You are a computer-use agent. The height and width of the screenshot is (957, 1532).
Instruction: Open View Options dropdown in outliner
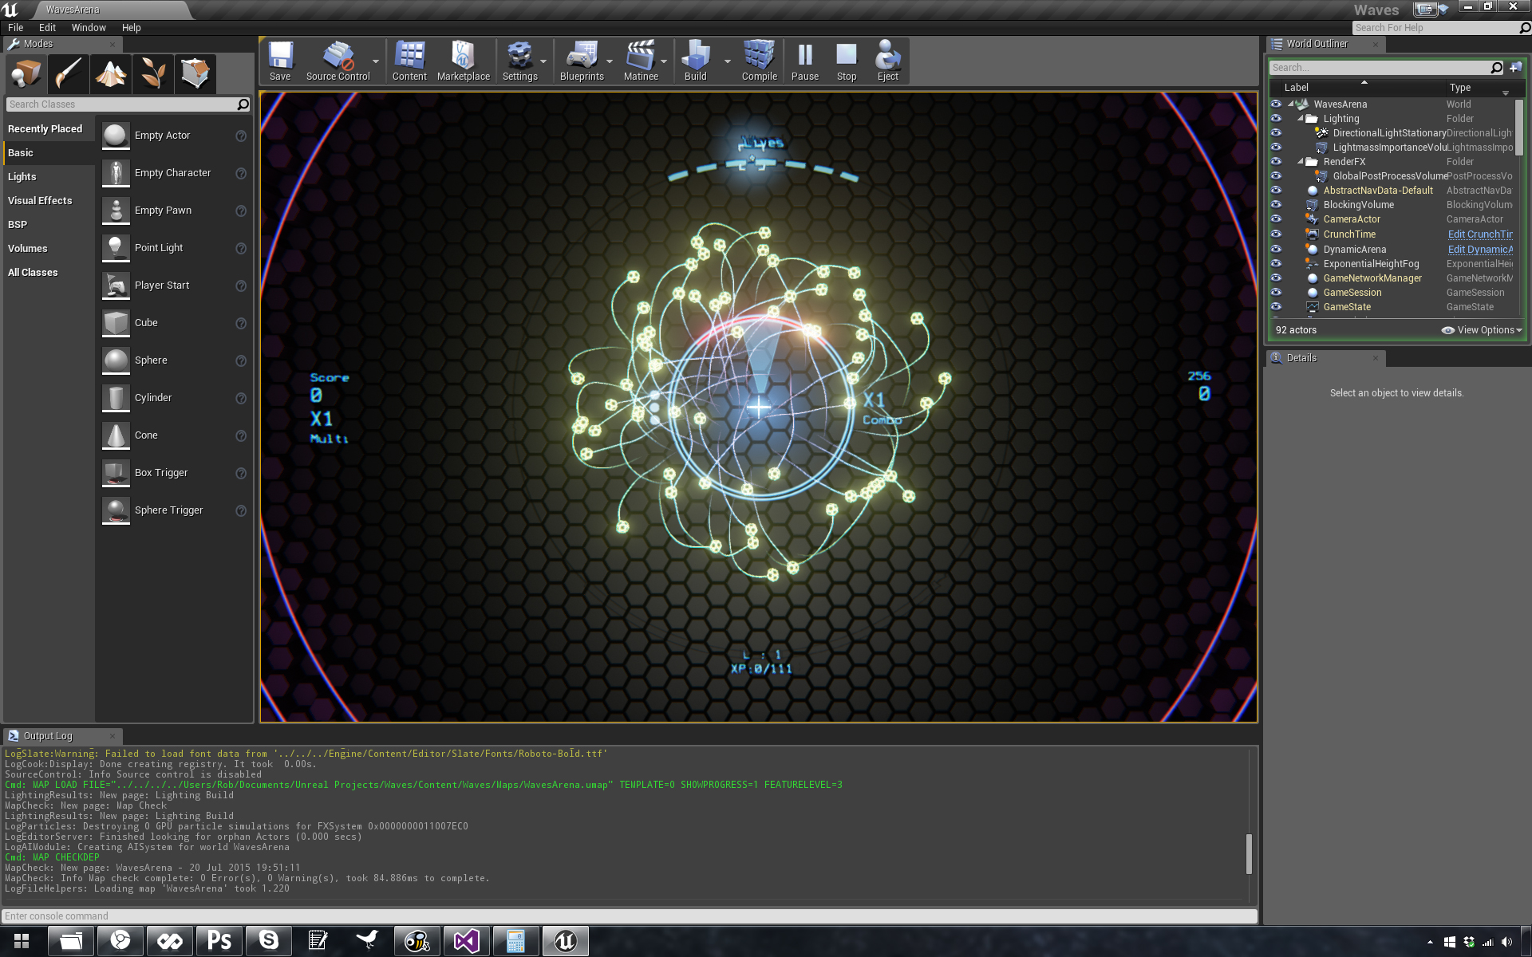click(1482, 330)
